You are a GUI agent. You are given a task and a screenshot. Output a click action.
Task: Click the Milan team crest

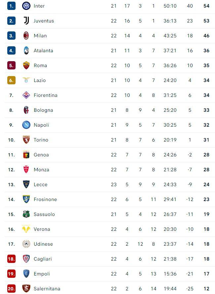pos(26,35)
